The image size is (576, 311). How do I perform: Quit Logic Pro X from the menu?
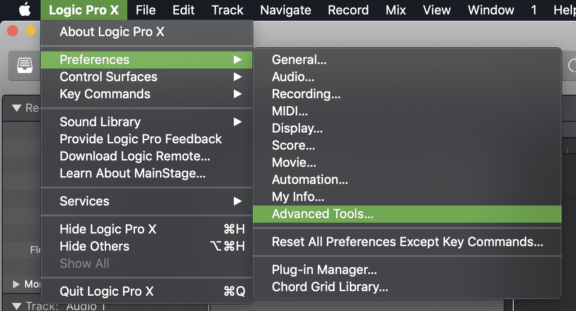pos(107,292)
